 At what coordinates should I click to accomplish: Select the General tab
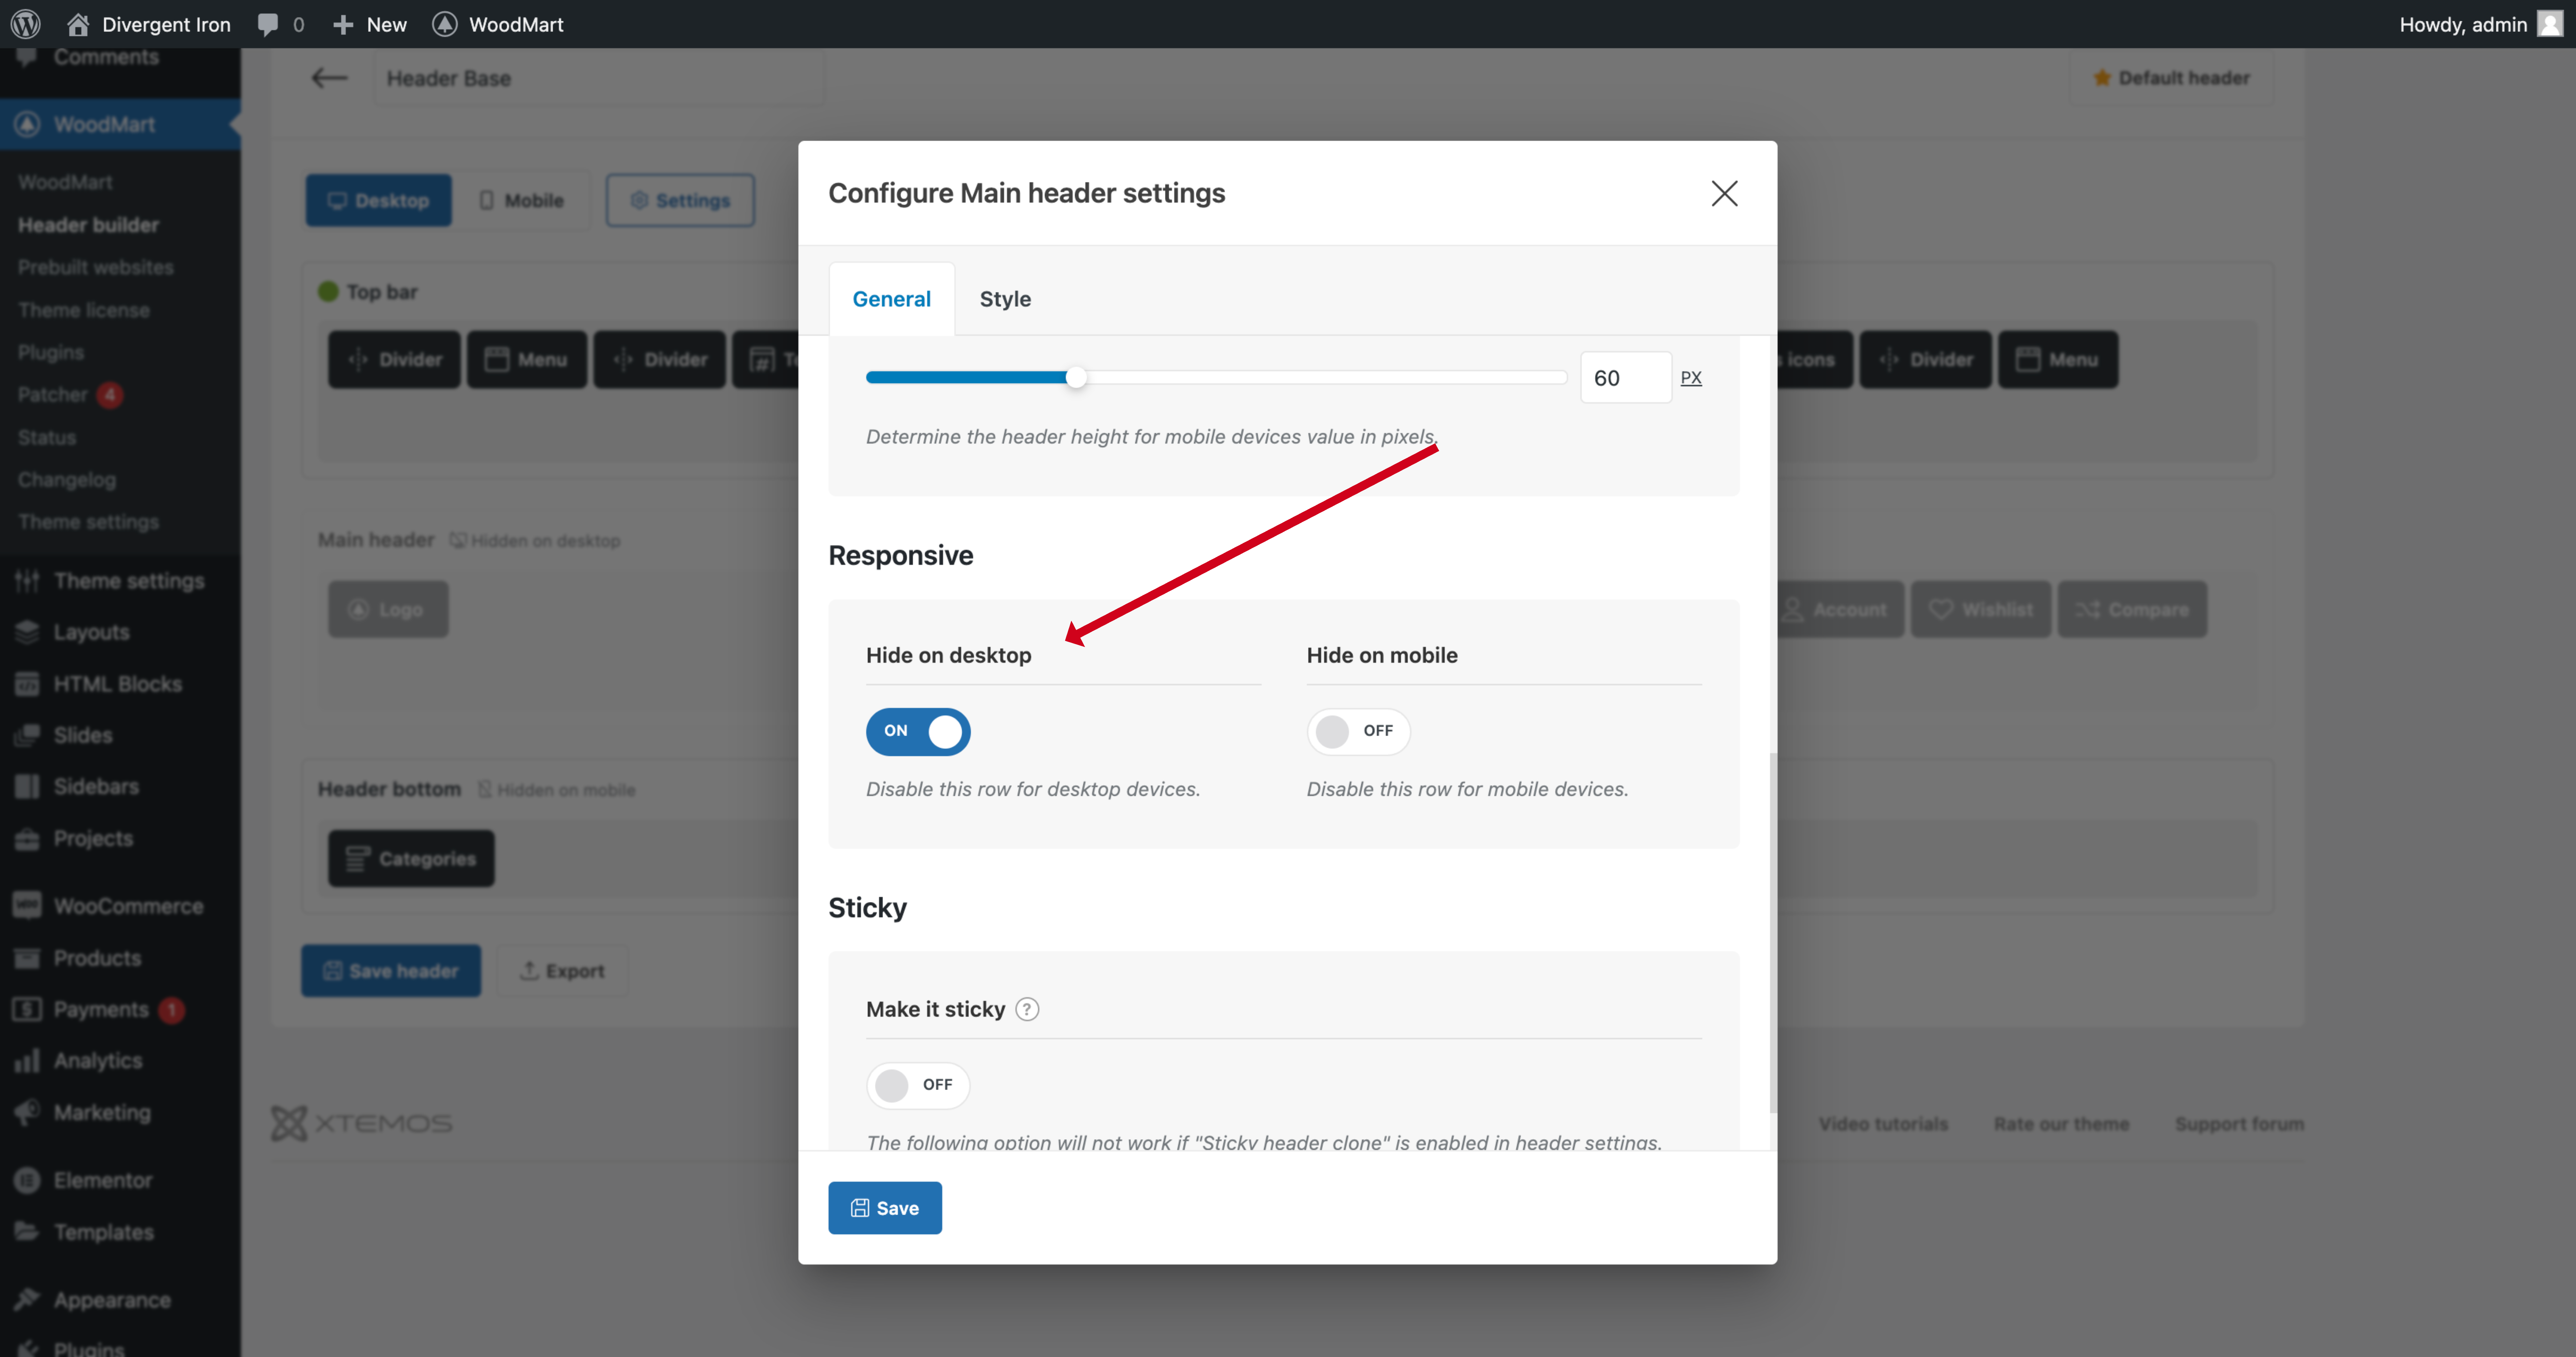point(891,299)
